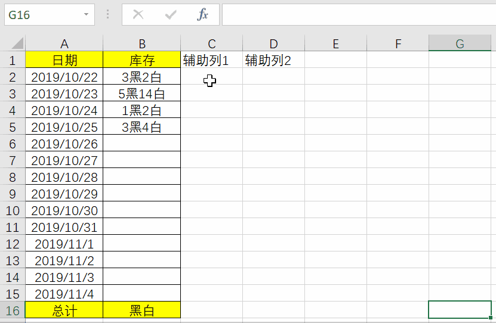Click the date cell 2019/10/22
Viewport: 496px width, 323px height.
coord(64,77)
